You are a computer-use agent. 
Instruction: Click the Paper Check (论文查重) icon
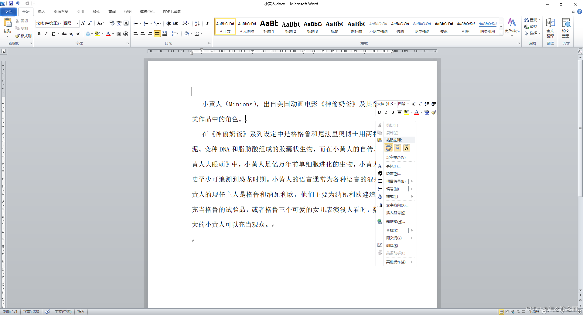[566, 28]
